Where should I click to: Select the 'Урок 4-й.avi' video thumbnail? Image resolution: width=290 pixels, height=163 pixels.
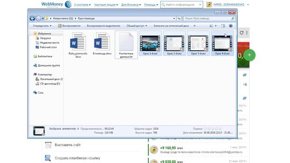pos(222,43)
